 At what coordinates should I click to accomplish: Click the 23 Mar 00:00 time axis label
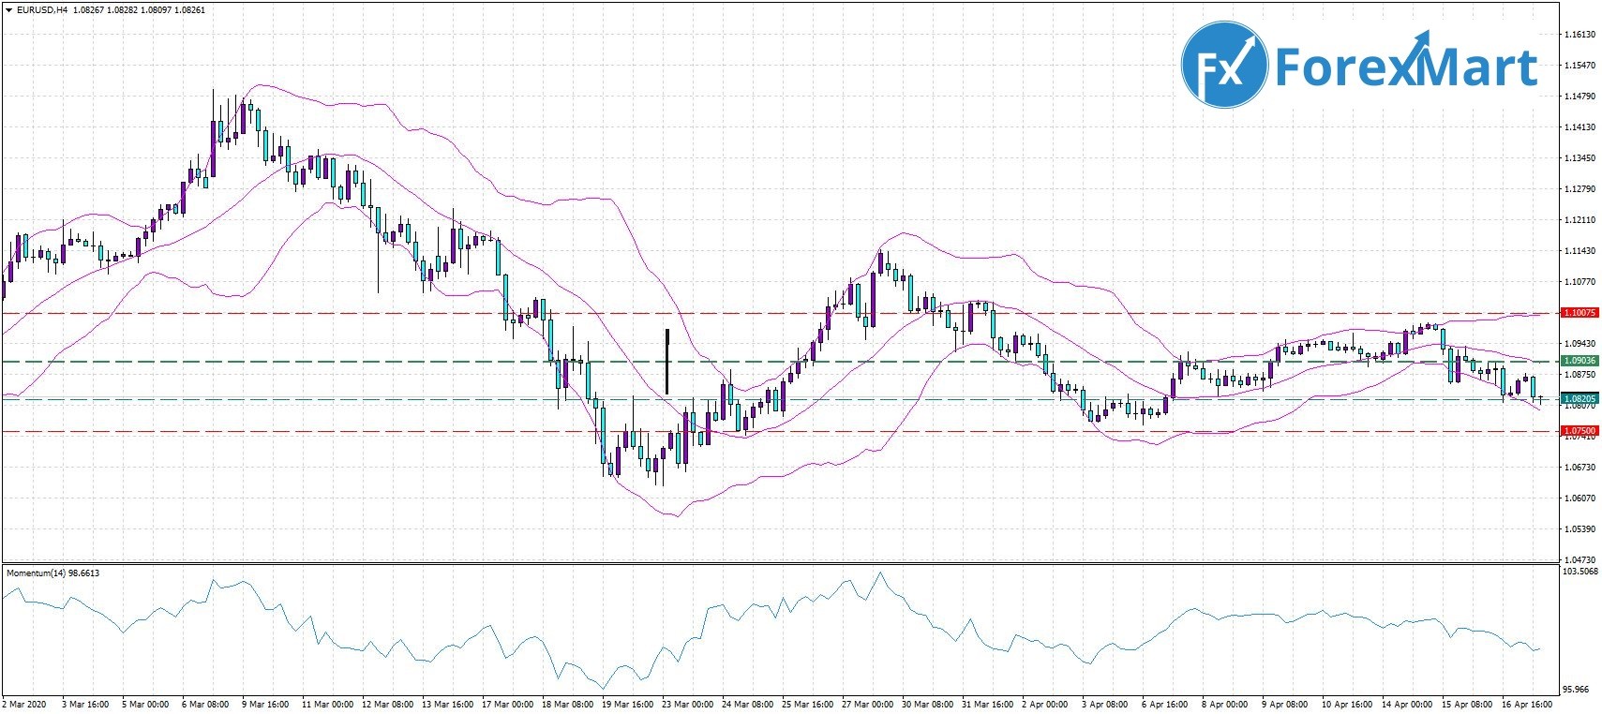tap(687, 704)
